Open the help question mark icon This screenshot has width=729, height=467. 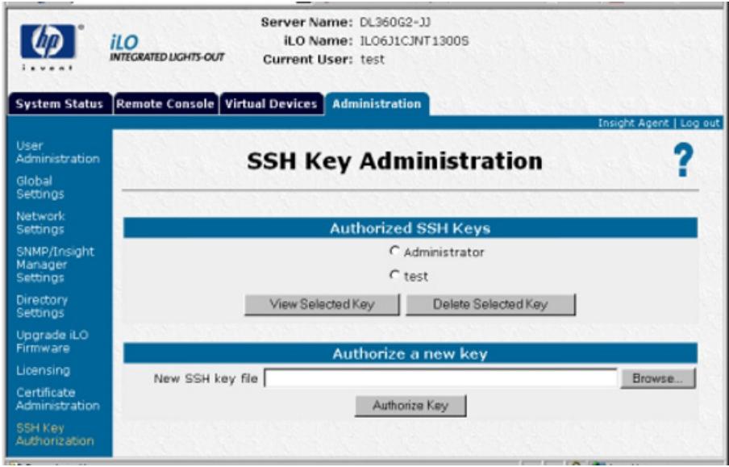tap(683, 161)
